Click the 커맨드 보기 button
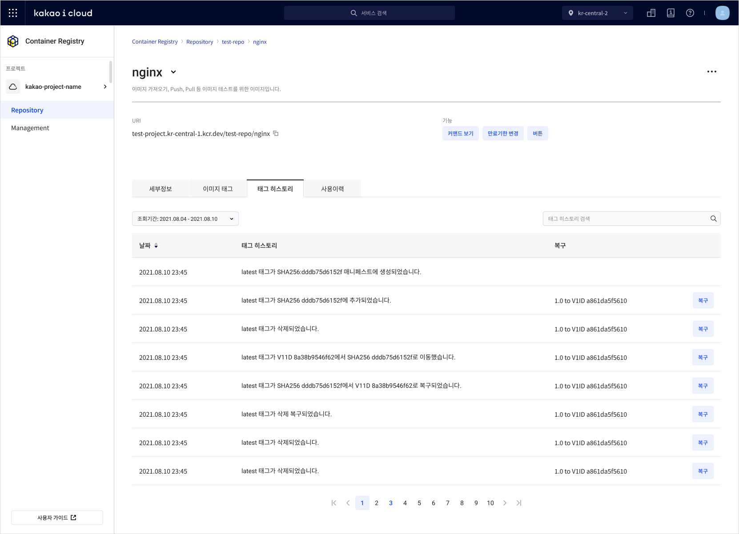The image size is (739, 534). (x=460, y=133)
